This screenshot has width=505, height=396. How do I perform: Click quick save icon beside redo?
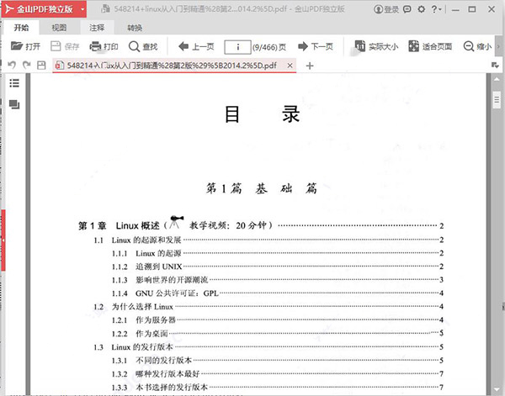click(41, 66)
